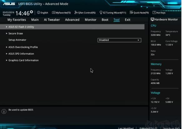Image resolution: width=182 pixels, height=129 pixels.
Task: Click the Quick Note pencil icon
Action: [x=131, y=12]
